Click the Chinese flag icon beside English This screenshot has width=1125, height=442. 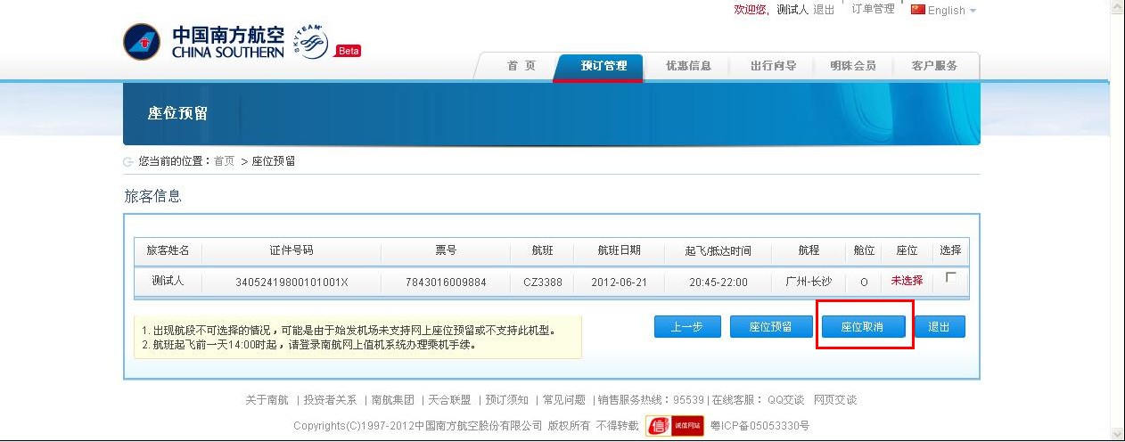[917, 10]
